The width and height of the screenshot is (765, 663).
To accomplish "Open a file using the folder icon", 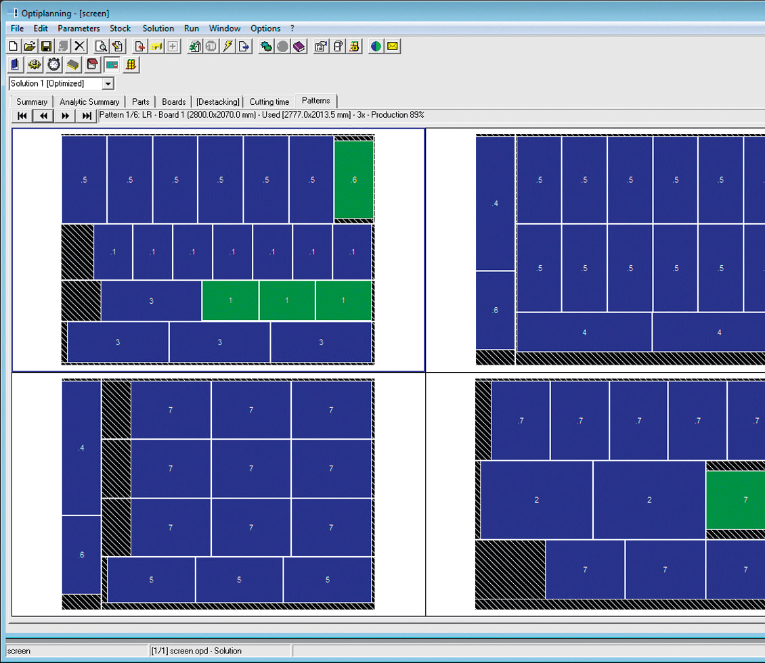I will pos(30,46).
